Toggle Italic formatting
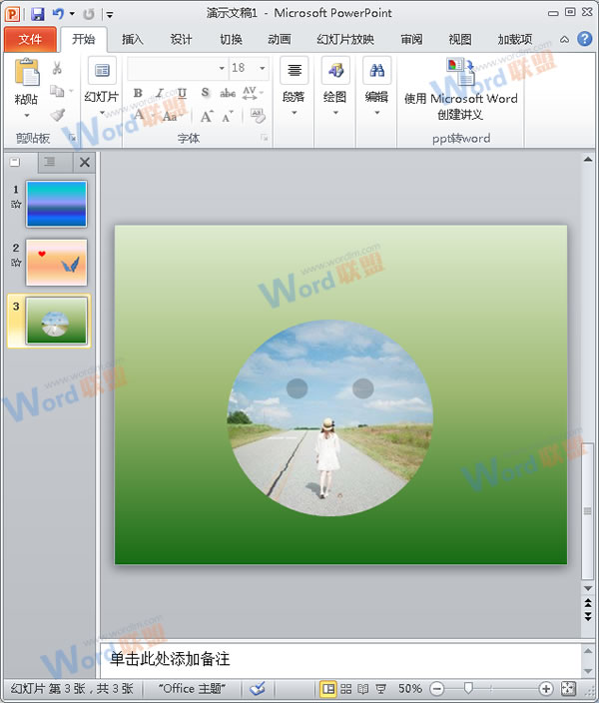The width and height of the screenshot is (599, 703). [x=160, y=93]
